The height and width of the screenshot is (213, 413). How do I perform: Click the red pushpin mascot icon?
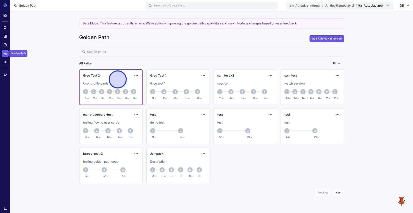pyautogui.click(x=401, y=201)
